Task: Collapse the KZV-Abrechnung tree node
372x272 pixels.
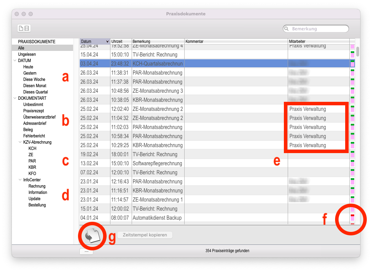Action: click(x=20, y=142)
